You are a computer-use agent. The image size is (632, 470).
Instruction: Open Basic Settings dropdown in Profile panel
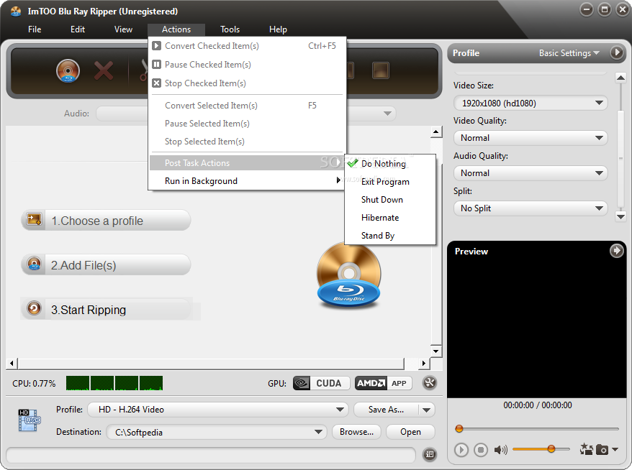569,53
